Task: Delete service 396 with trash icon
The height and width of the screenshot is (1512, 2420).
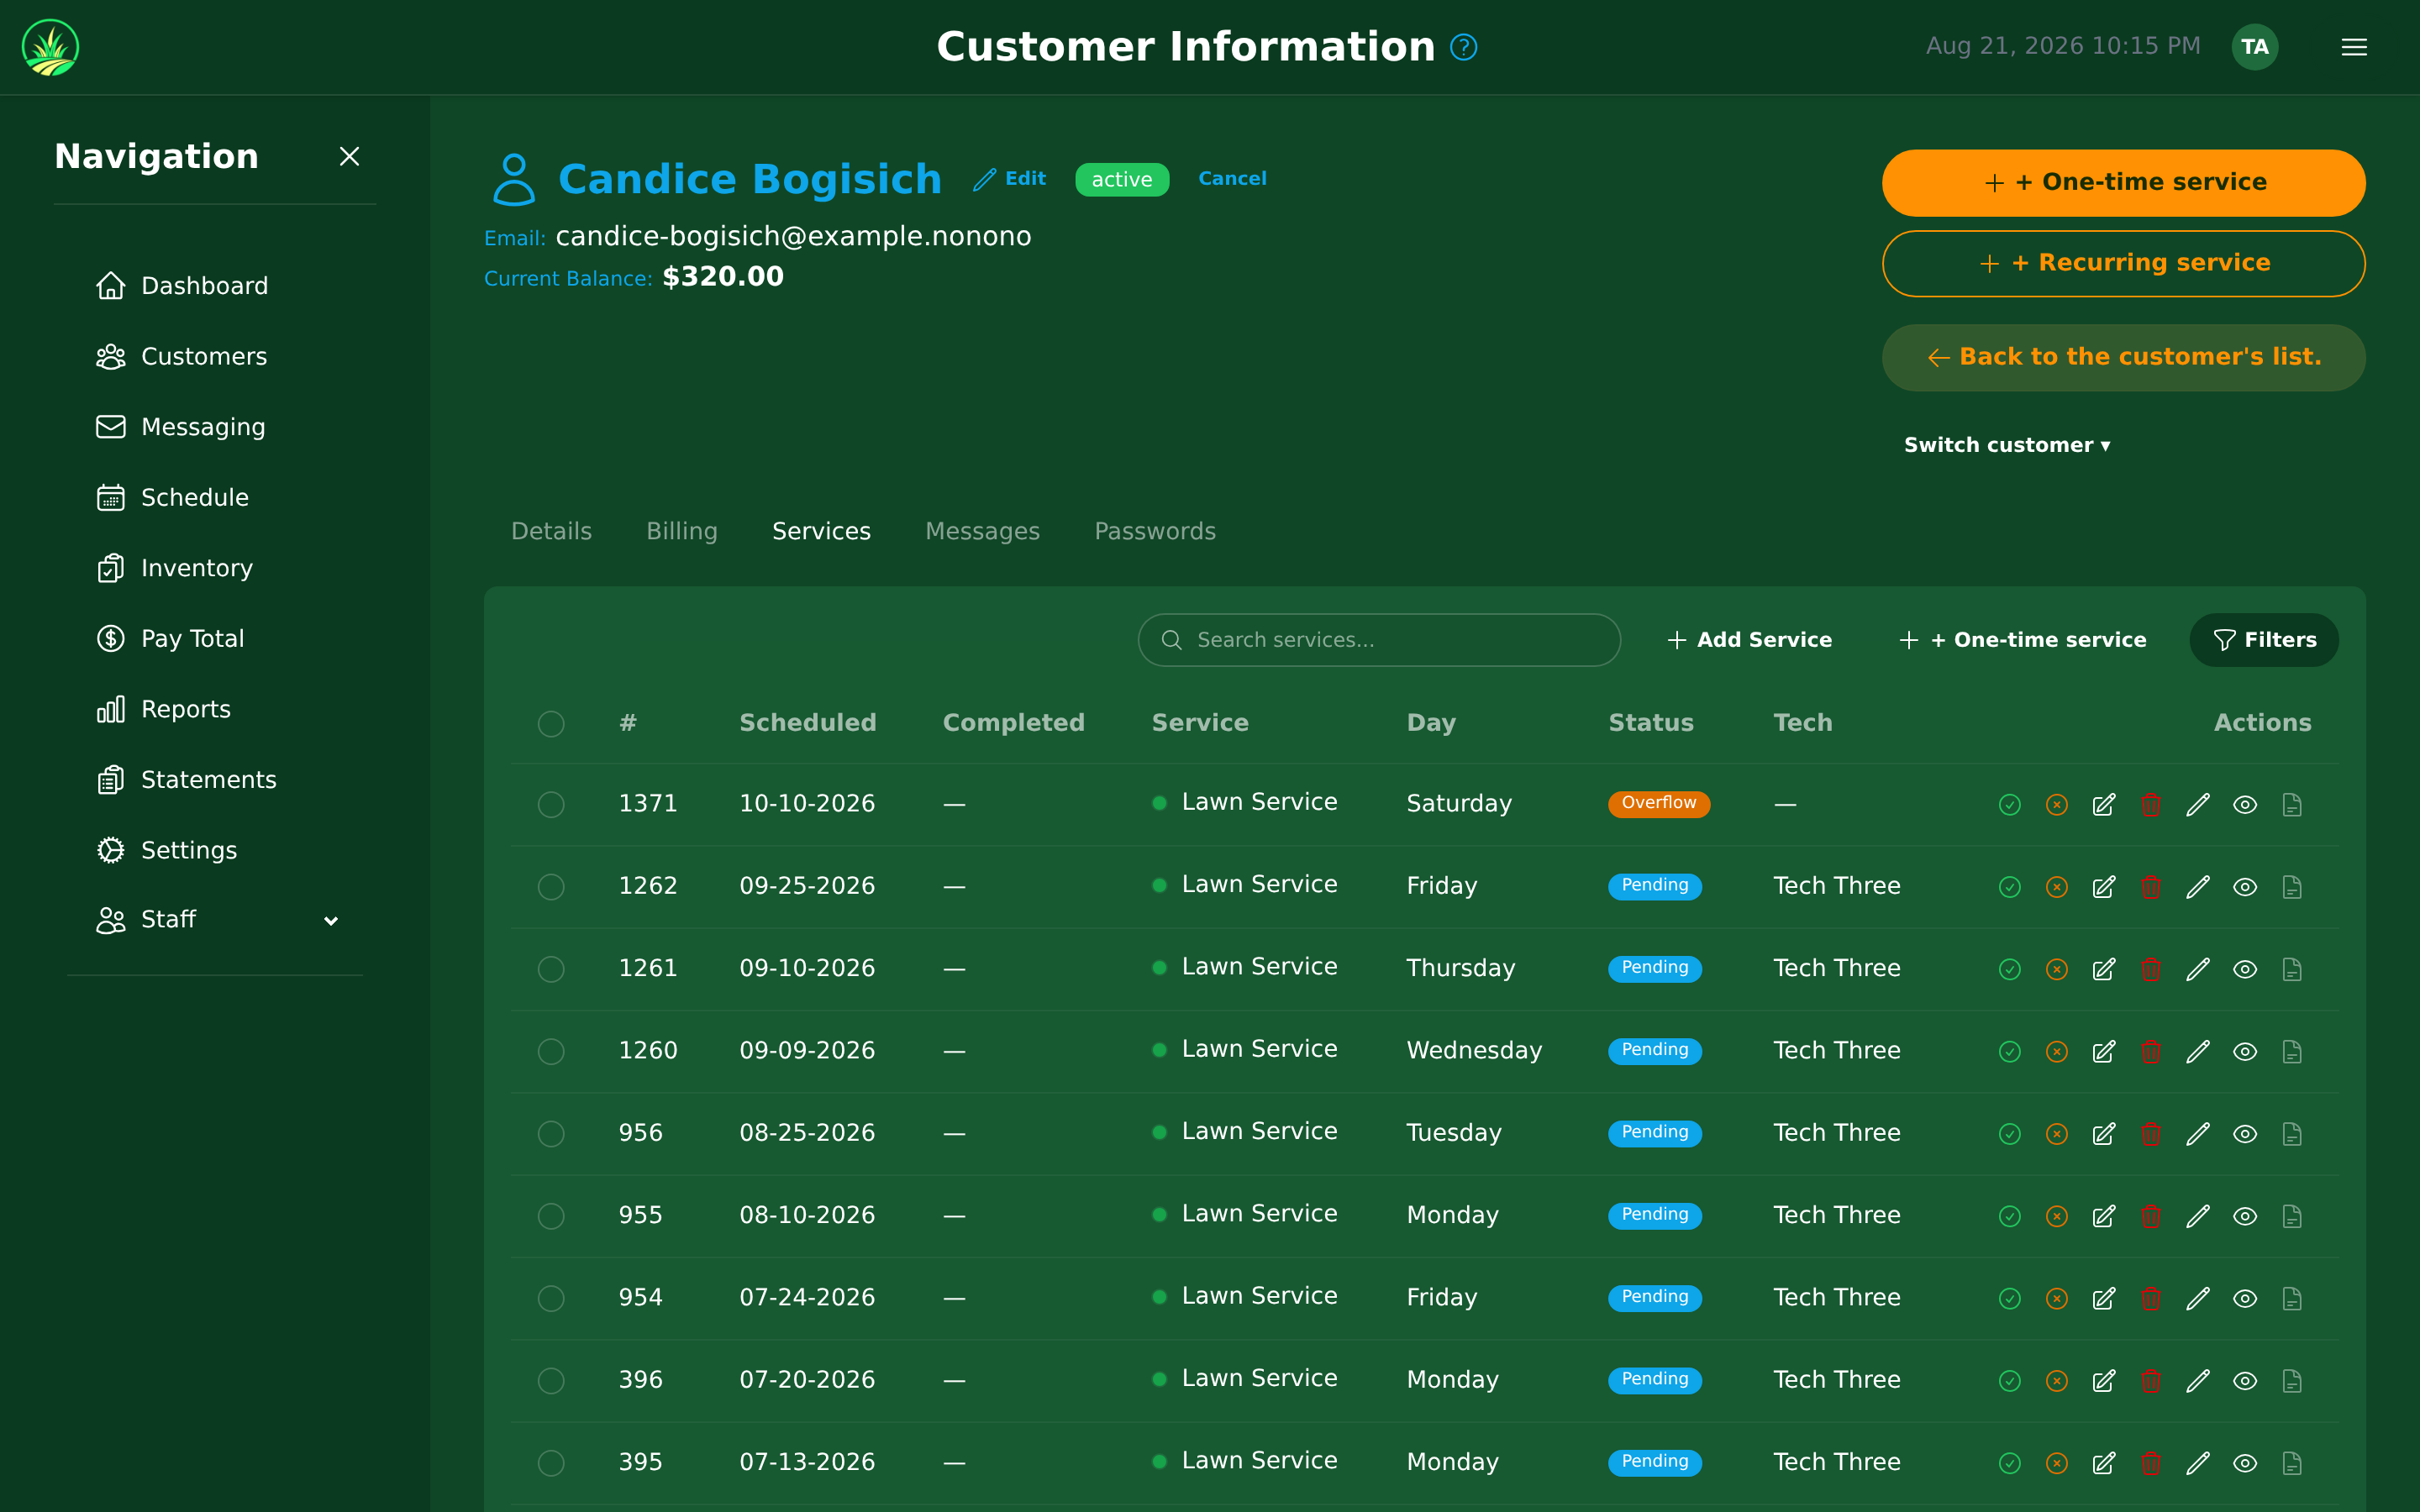Action: (2151, 1381)
